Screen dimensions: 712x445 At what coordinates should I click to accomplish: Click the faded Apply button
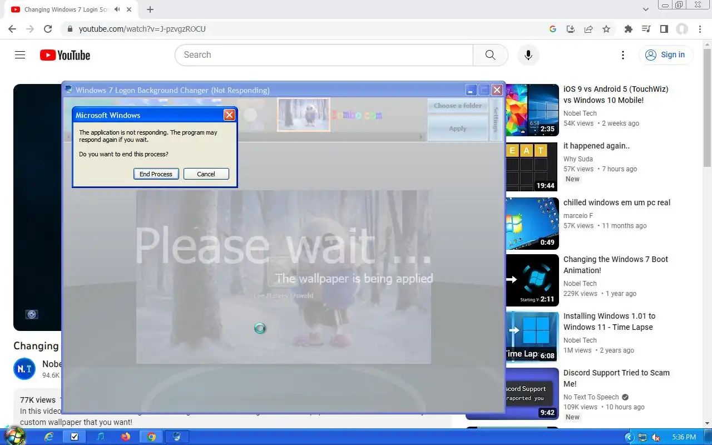click(458, 128)
